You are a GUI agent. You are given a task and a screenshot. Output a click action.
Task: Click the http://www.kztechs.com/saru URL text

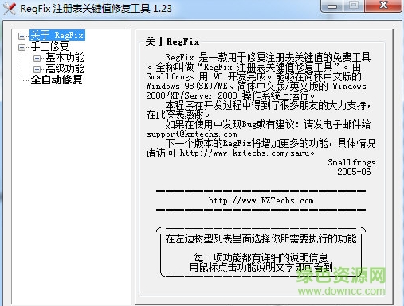(x=245, y=153)
